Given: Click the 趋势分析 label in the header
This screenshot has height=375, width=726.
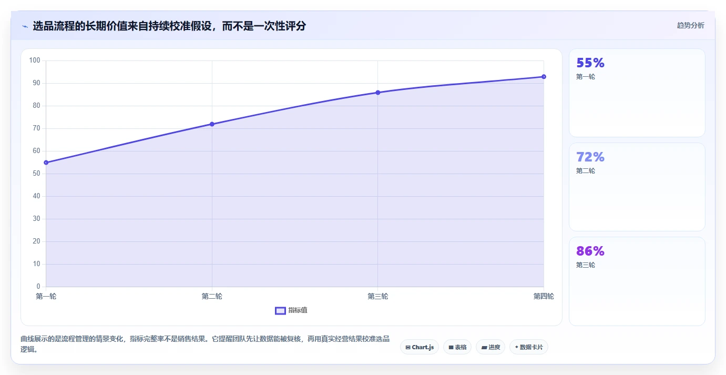Looking at the screenshot, I should tap(690, 25).
